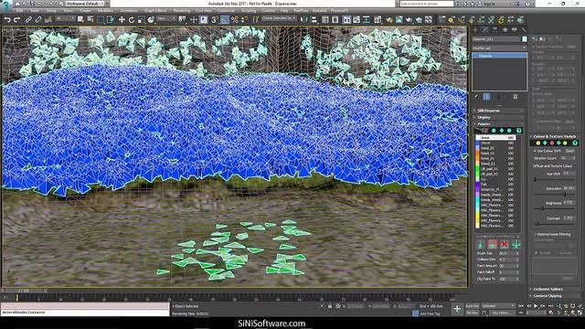
Task: Click the Render Production teapot icon
Action: [409, 19]
